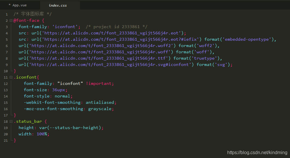Click the closing brace on line 21
Screen dimensions: 290x158
click(x=15, y=140)
